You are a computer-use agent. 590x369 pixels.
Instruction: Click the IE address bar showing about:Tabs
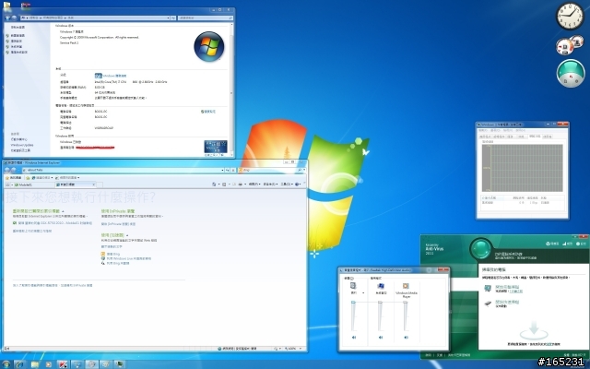(x=121, y=170)
